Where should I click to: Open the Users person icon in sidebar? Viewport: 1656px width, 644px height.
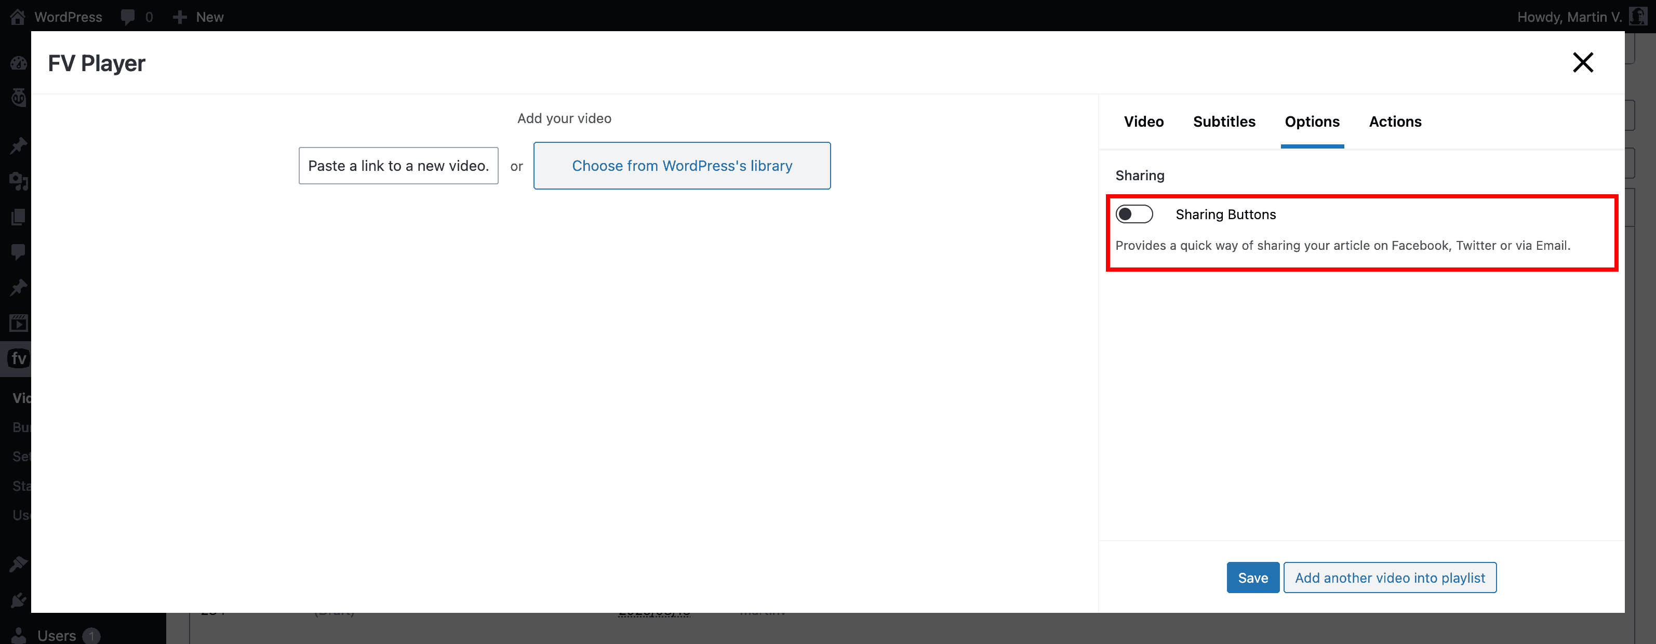click(x=19, y=635)
